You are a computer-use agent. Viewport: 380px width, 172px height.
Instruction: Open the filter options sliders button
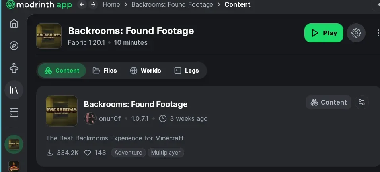(x=362, y=102)
